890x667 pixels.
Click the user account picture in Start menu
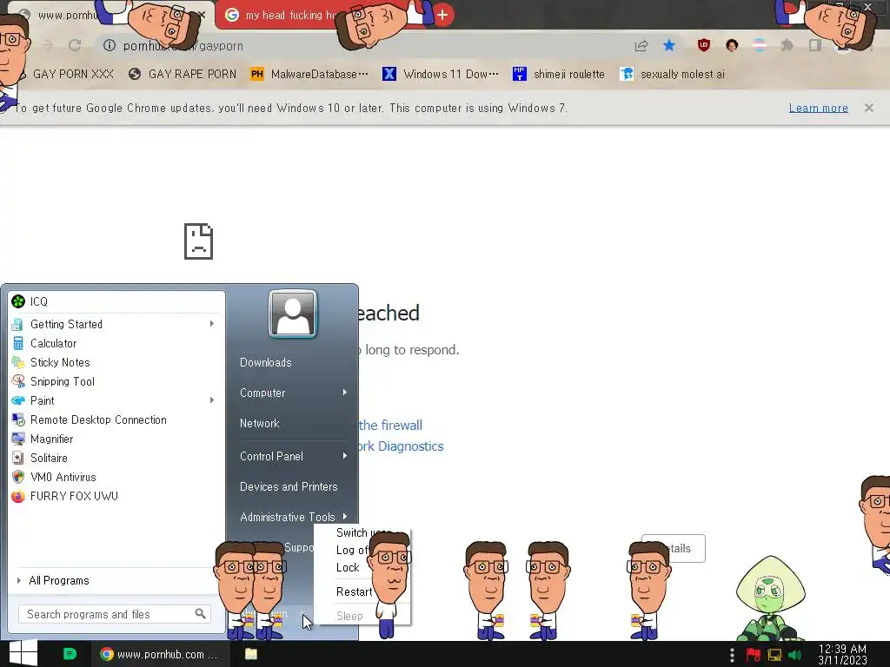pyautogui.click(x=293, y=314)
